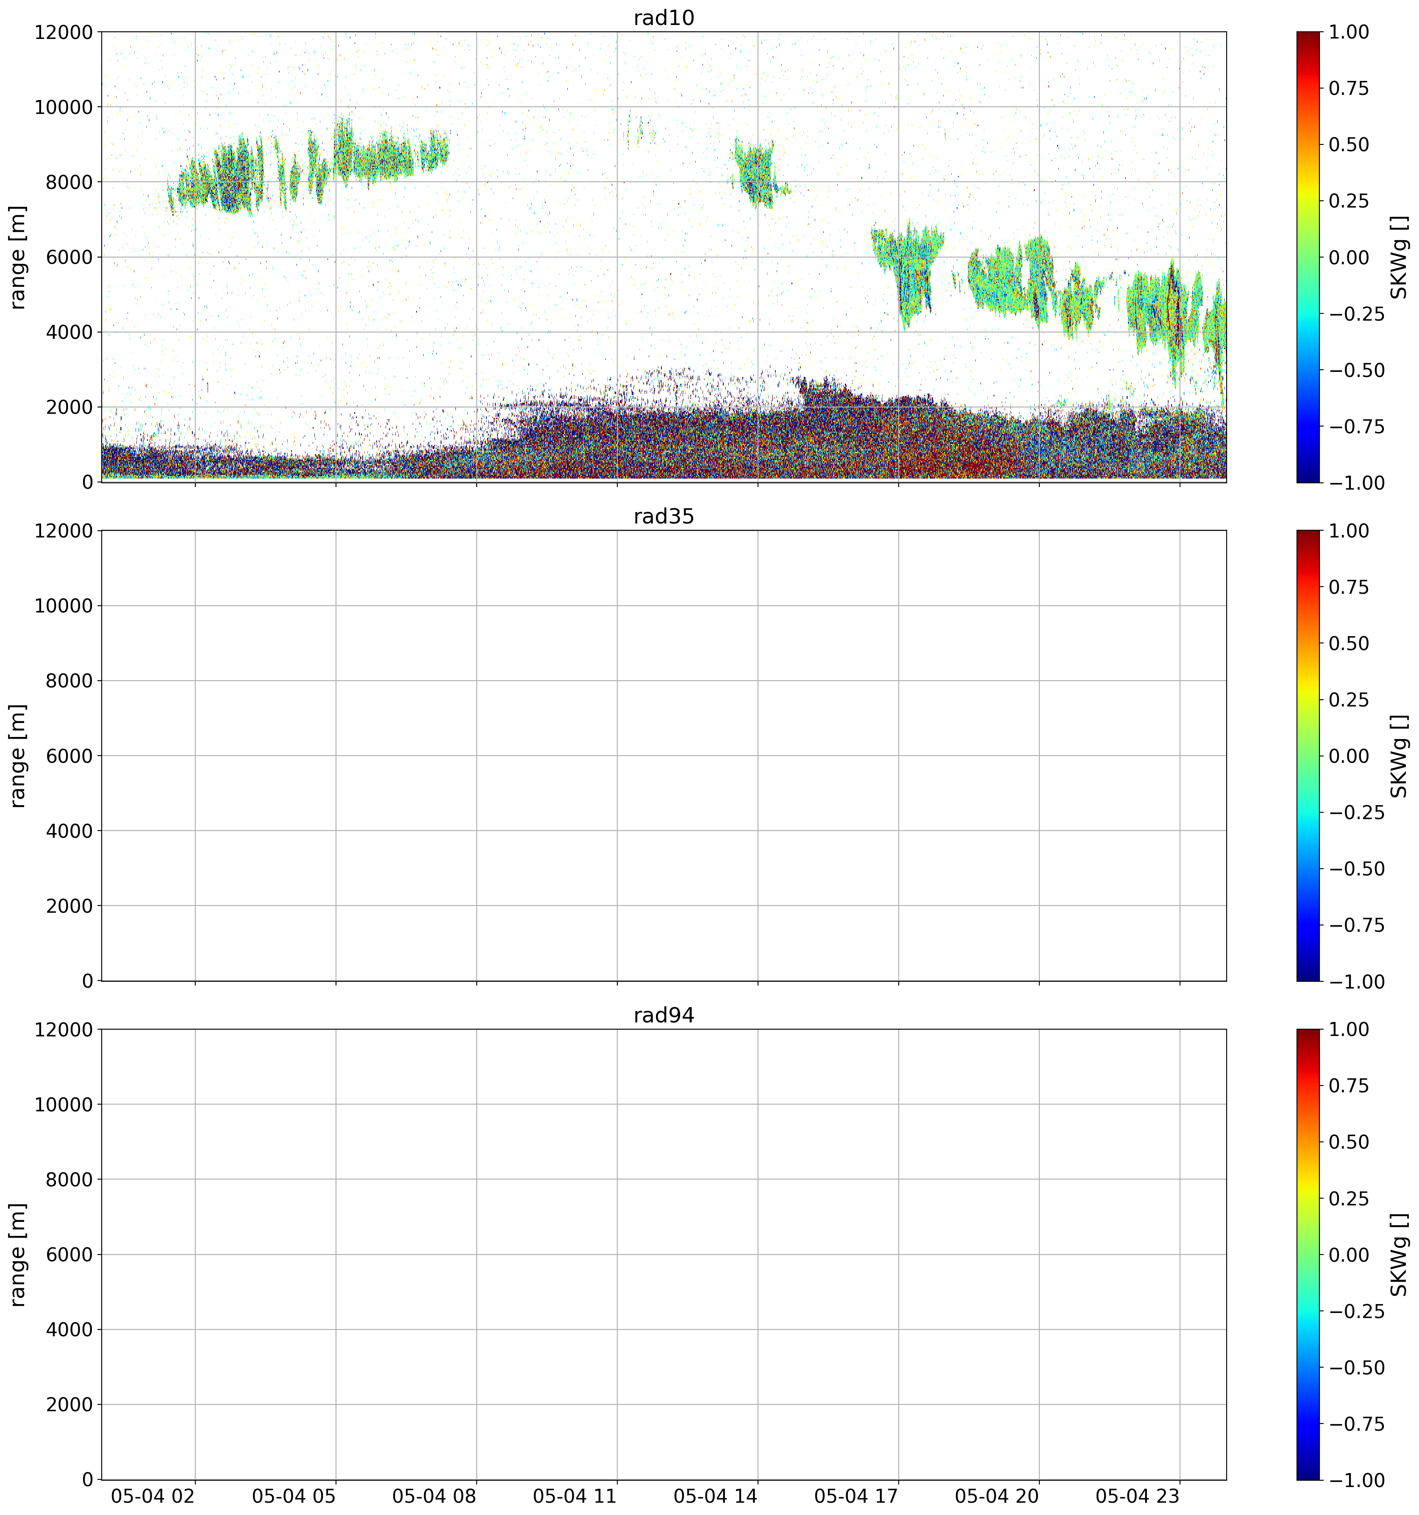Click the "05-04 08" time tick label
This screenshot has height=1515, width=1419.
[435, 1496]
